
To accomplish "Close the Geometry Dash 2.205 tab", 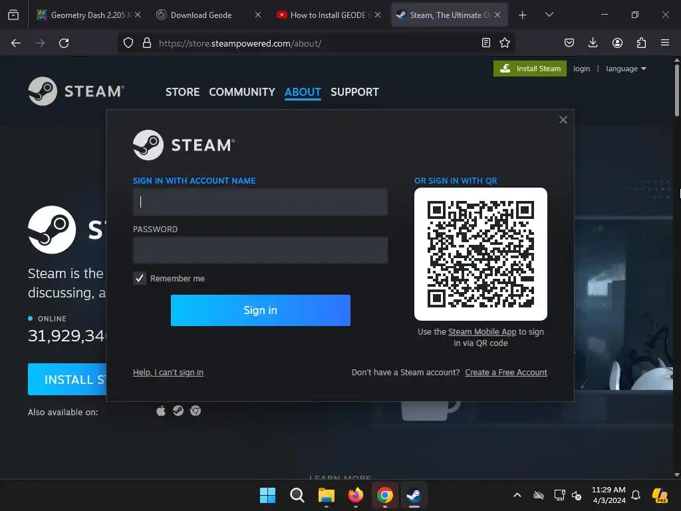I will (x=138, y=15).
